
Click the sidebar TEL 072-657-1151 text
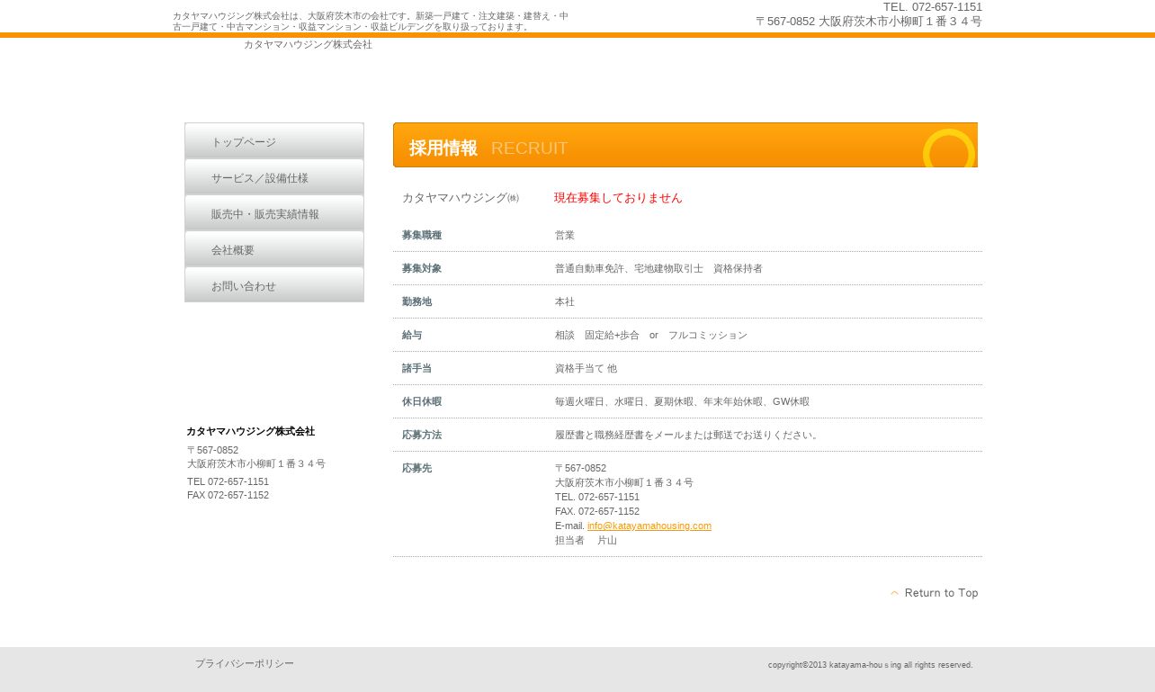tap(228, 481)
